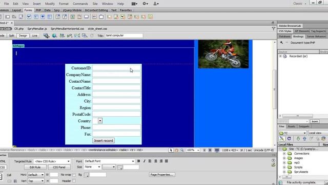This screenshot has width=328, height=185.
Task: Open the Horz alignment dropdown
Action: coord(36,175)
